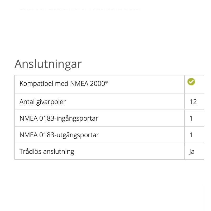The image size is (211, 211).
Task: Click the green checkmark icon for NMEA 2000
Action: pos(191,82)
